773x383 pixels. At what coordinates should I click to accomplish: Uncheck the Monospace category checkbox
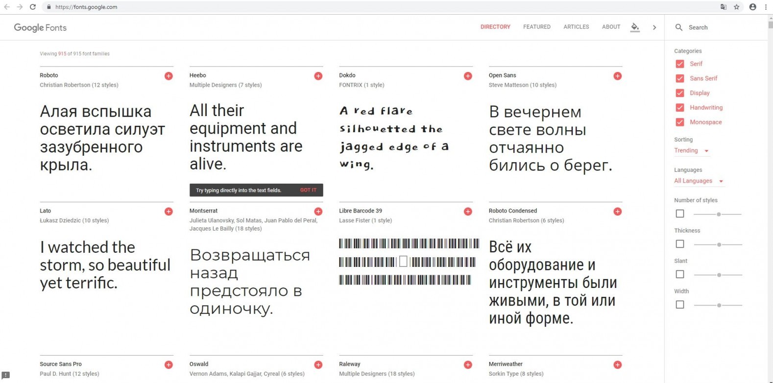click(x=680, y=122)
